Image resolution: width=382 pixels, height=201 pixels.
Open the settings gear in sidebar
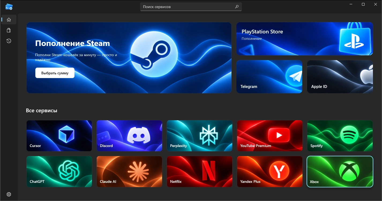click(x=9, y=194)
